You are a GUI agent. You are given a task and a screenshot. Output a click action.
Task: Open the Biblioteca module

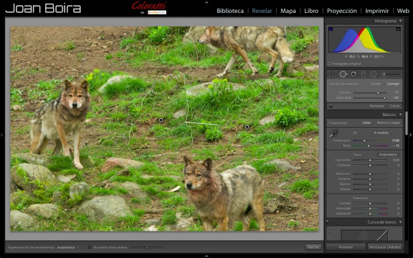tap(230, 11)
